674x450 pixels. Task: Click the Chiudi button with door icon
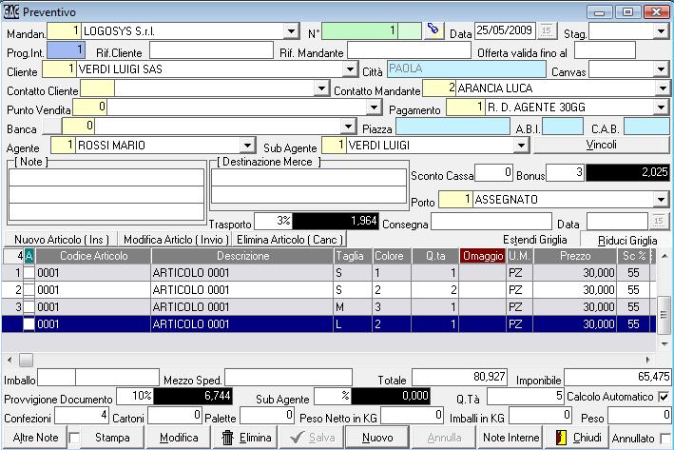579,438
